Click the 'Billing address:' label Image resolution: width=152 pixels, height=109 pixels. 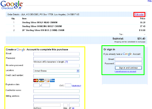[x=13, y=96]
